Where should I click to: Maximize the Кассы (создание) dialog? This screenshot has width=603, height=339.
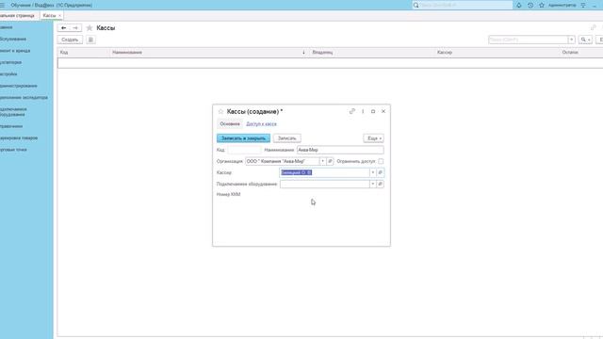pyautogui.click(x=373, y=111)
